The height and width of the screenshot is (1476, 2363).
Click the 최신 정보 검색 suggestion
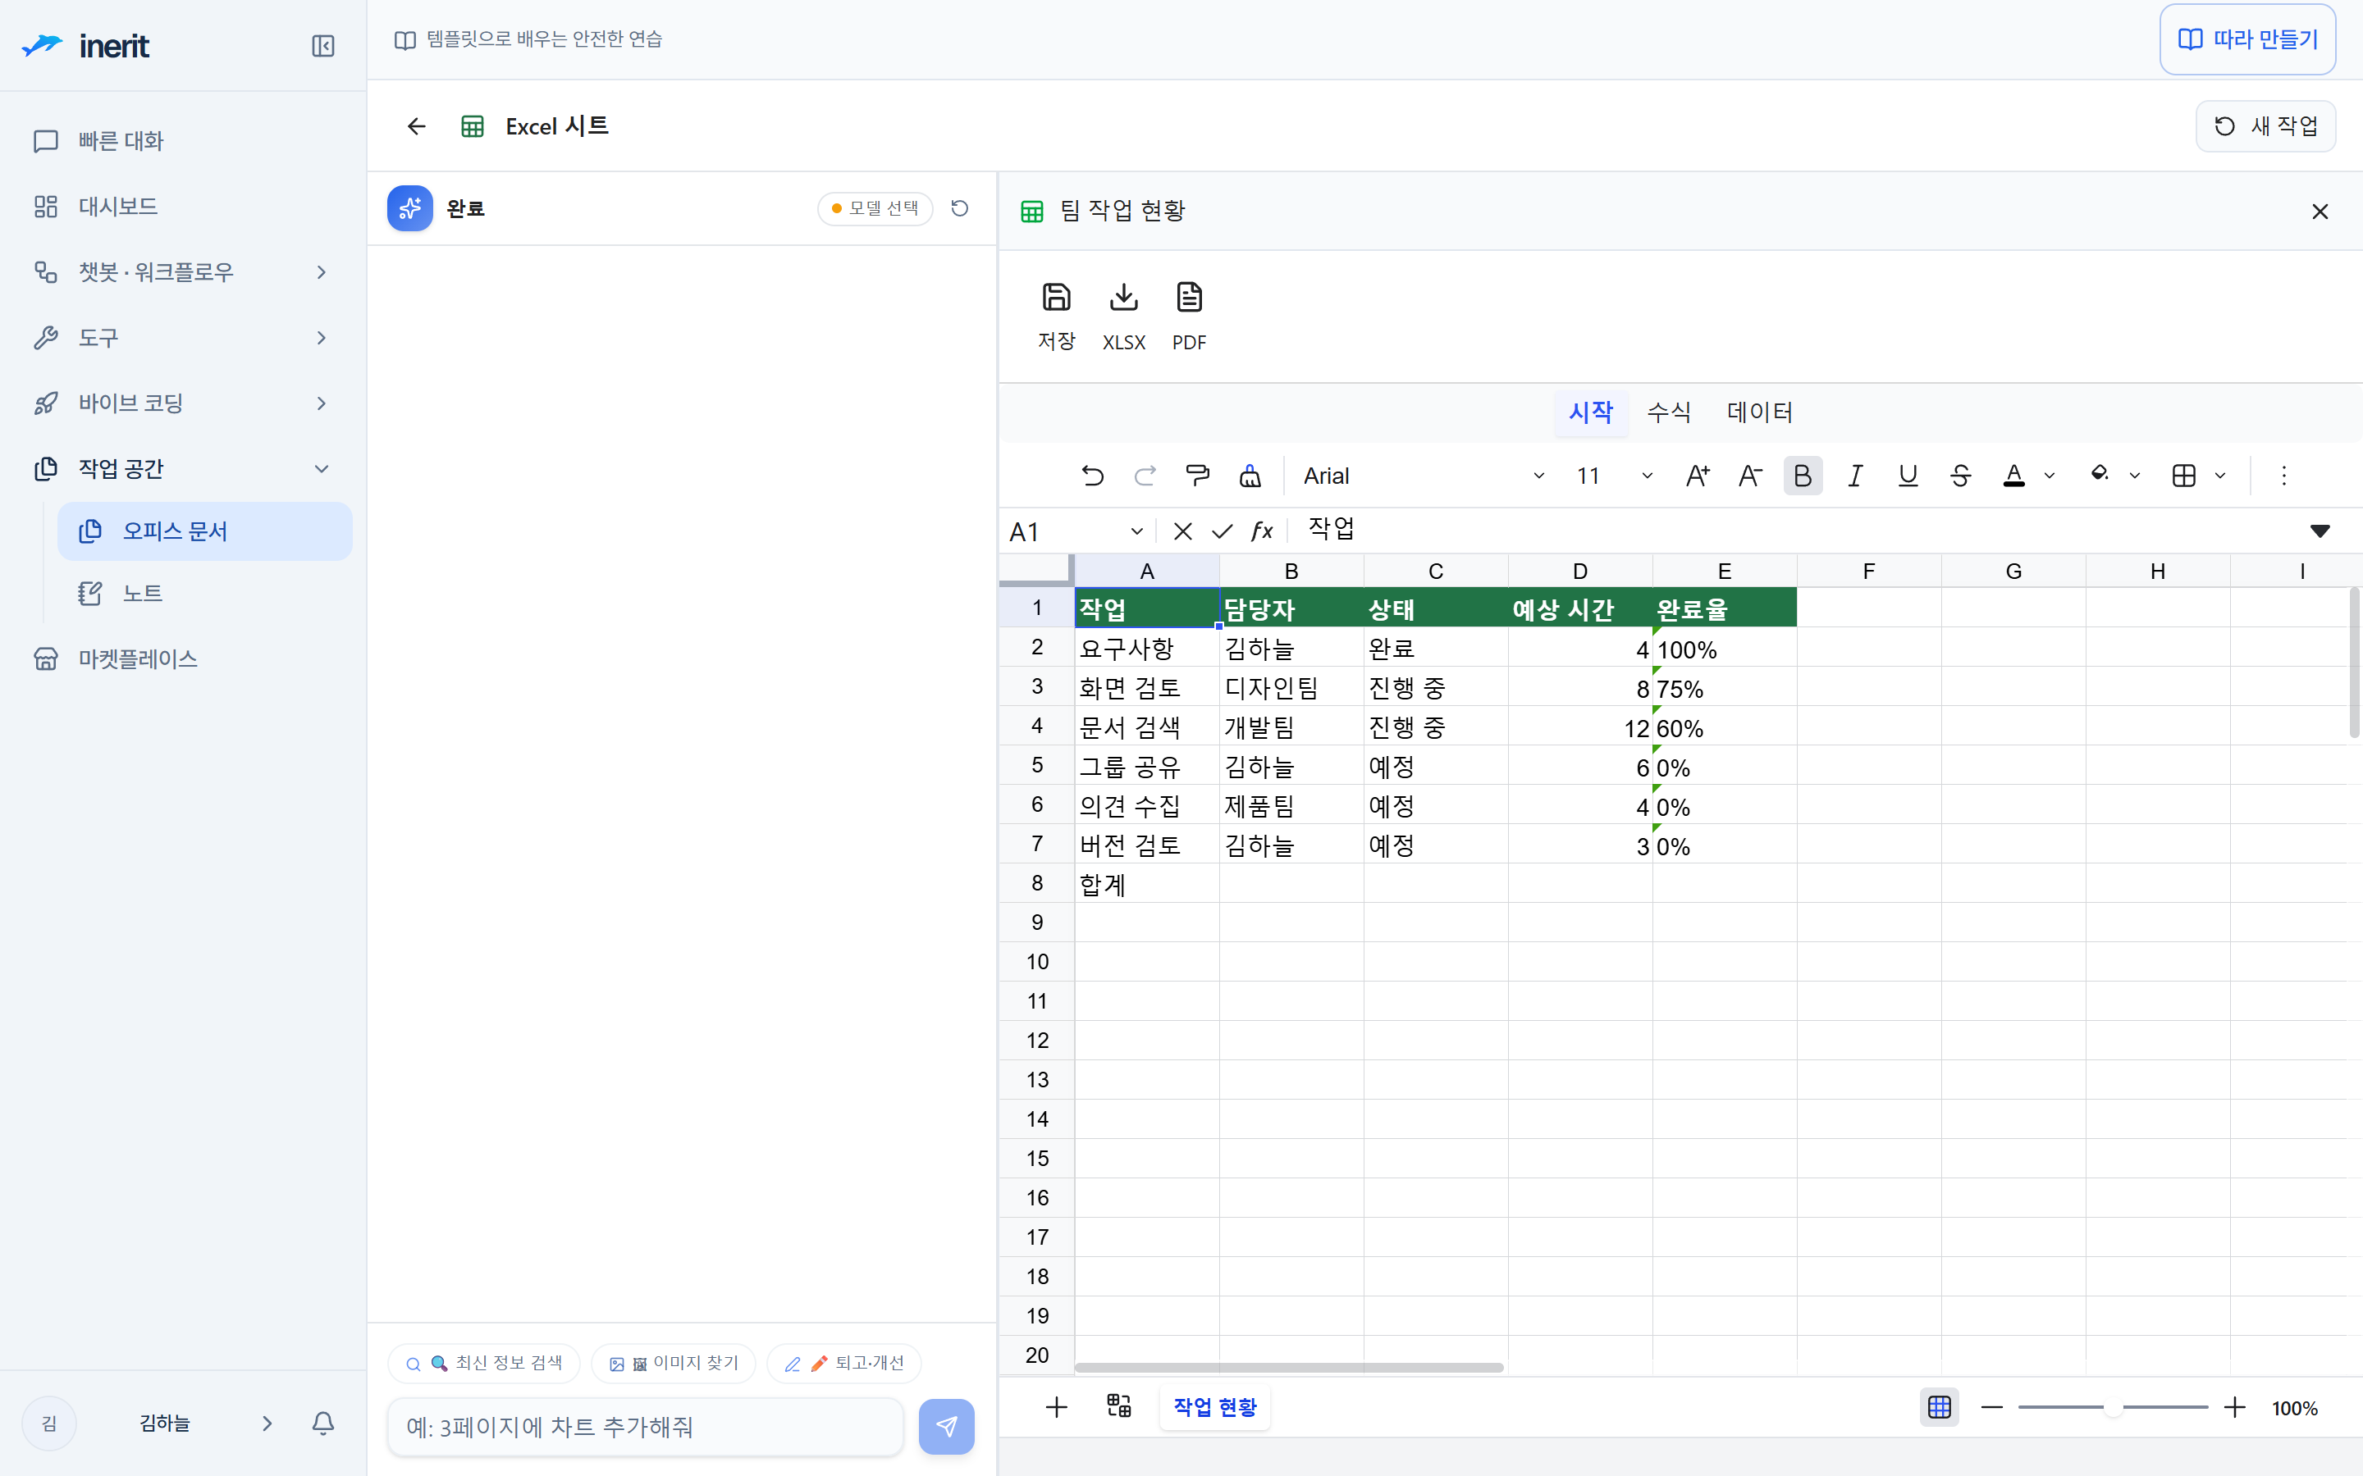coord(484,1364)
